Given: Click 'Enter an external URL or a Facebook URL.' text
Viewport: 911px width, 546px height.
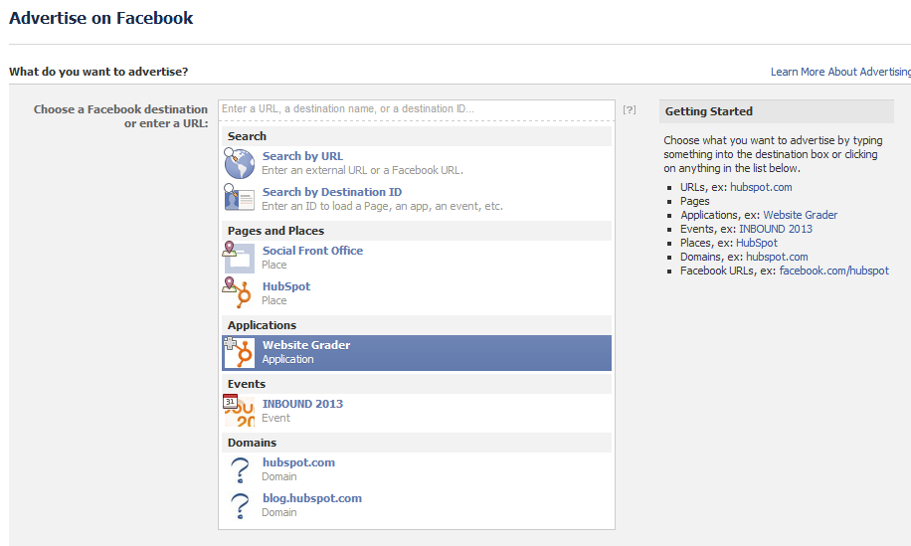Looking at the screenshot, I should (x=362, y=170).
